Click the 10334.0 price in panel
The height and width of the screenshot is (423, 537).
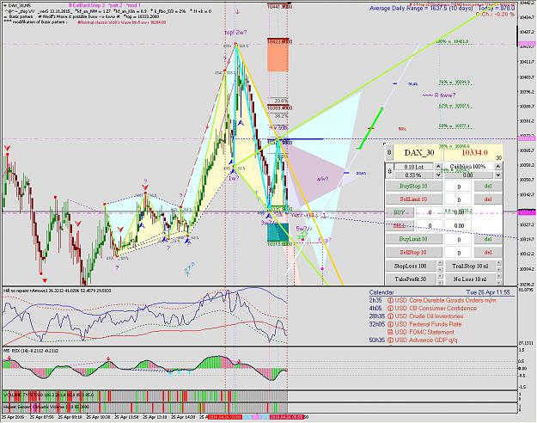(474, 152)
